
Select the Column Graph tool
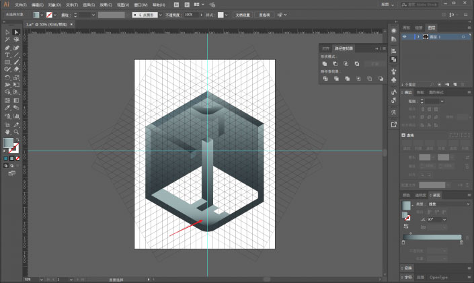point(16,116)
